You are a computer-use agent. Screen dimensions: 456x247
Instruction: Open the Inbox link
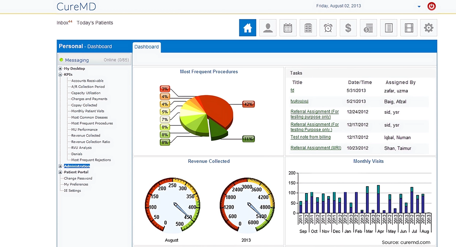pos(64,22)
